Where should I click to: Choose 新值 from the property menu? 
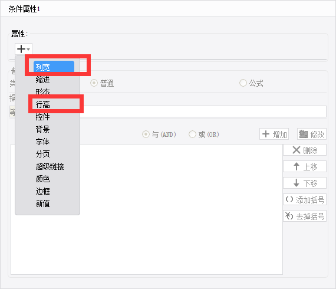click(42, 203)
